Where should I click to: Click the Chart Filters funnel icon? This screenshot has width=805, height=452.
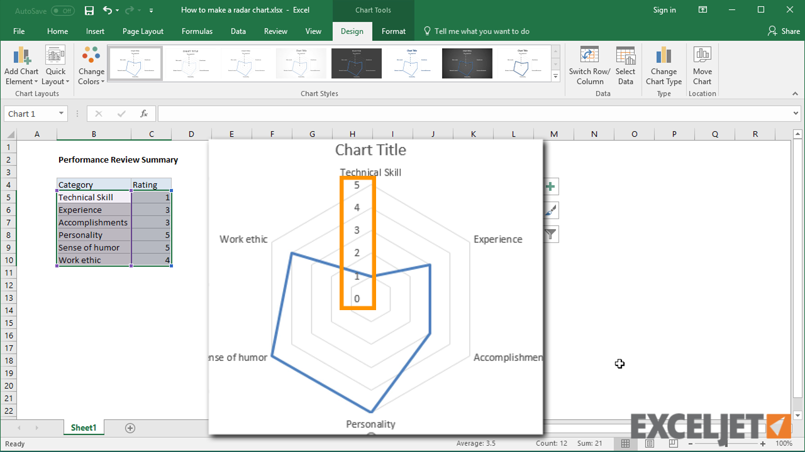(550, 234)
